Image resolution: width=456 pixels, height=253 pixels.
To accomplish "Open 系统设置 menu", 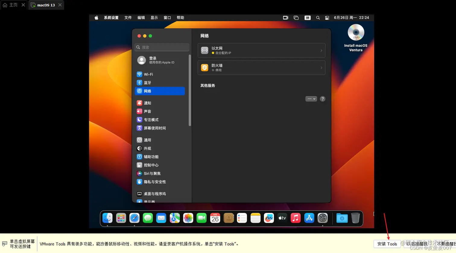I will click(x=111, y=18).
